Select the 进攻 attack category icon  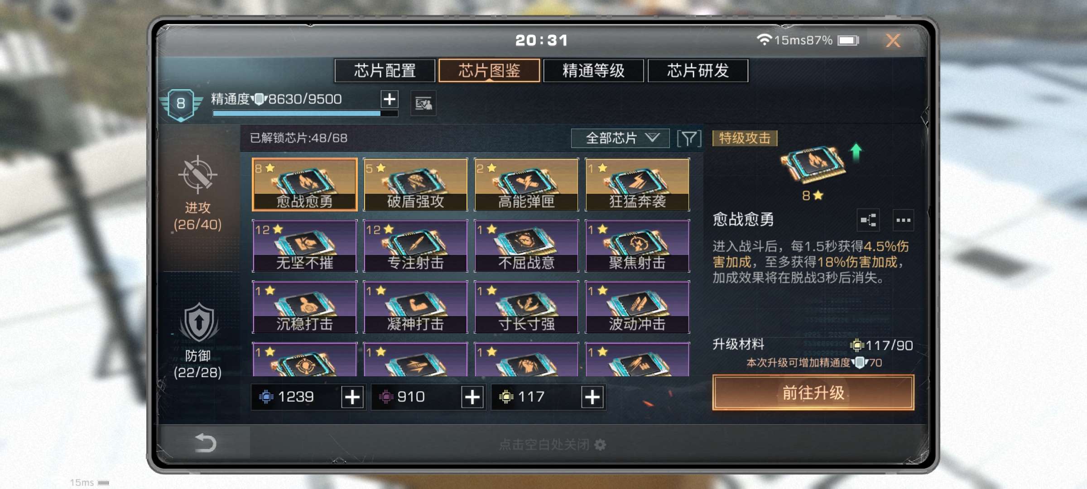pos(197,174)
